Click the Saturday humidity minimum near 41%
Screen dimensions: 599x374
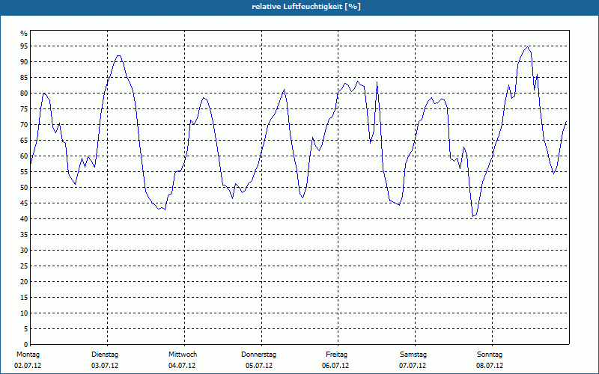[x=473, y=216]
